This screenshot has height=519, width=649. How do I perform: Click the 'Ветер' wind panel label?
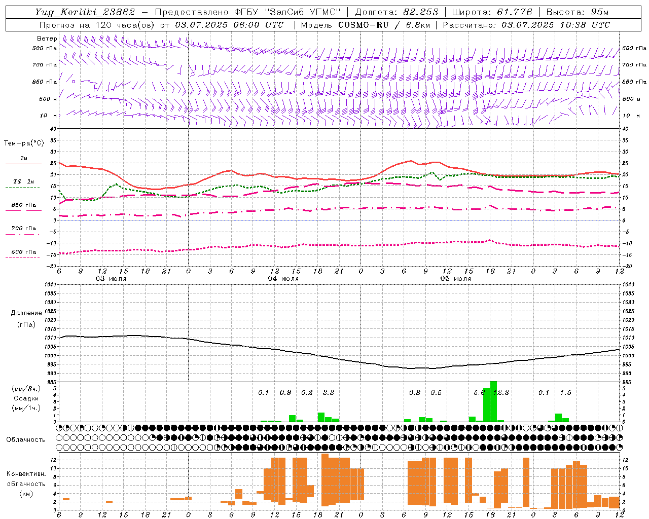pyautogui.click(x=47, y=39)
